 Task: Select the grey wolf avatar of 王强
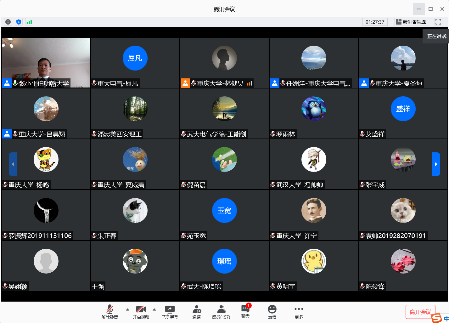click(x=135, y=261)
